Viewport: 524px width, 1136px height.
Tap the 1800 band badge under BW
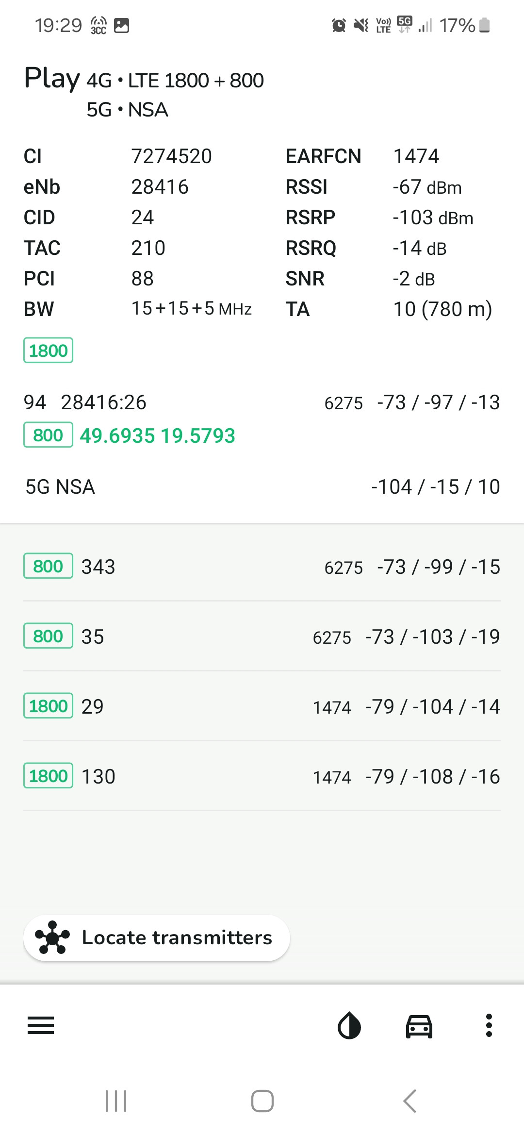[x=48, y=351]
